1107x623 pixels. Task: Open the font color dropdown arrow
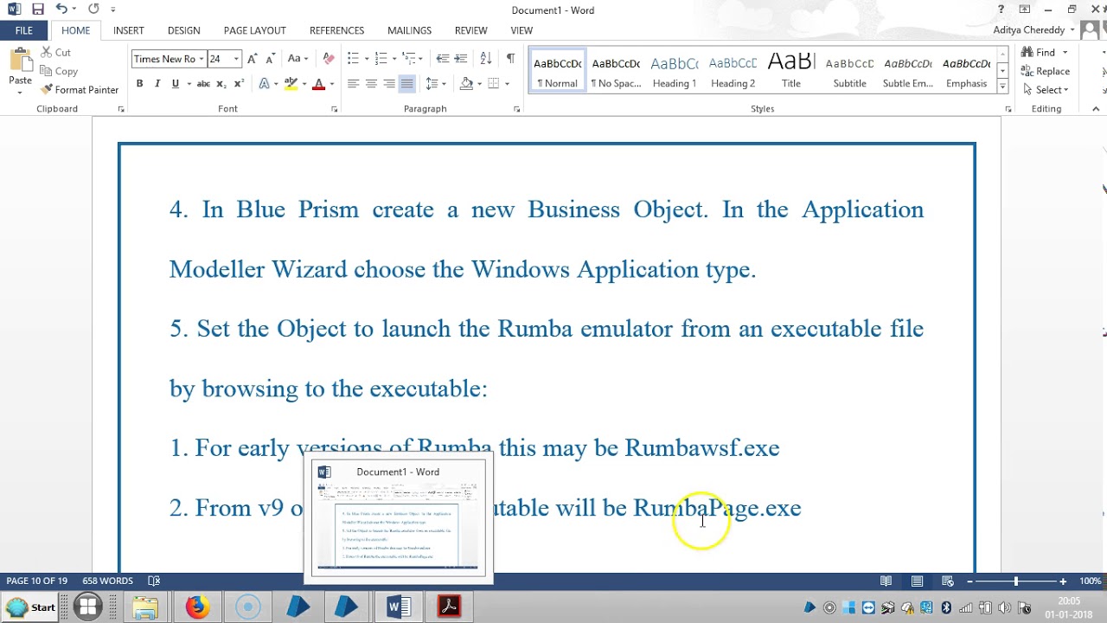click(x=332, y=84)
